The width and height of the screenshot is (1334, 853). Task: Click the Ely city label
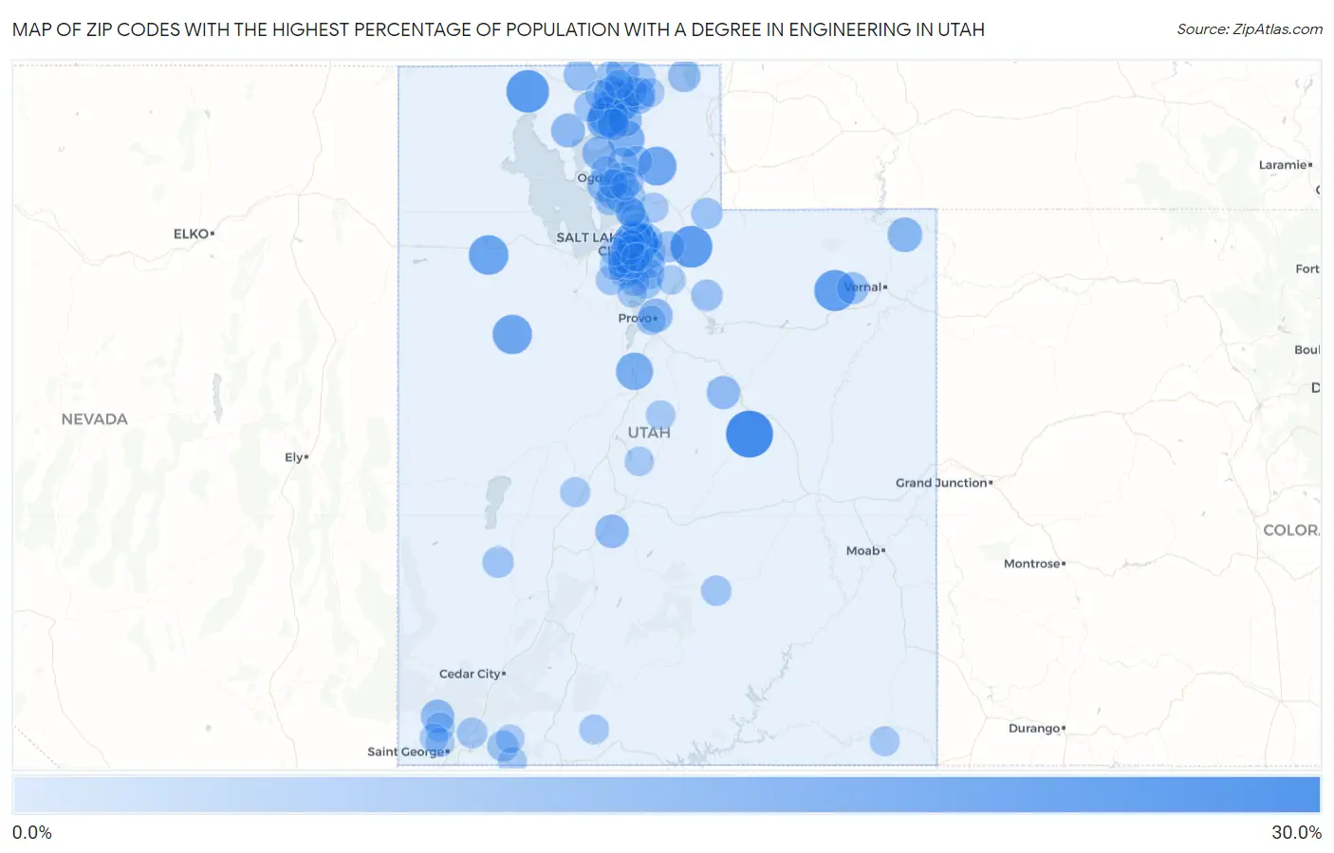(x=296, y=457)
